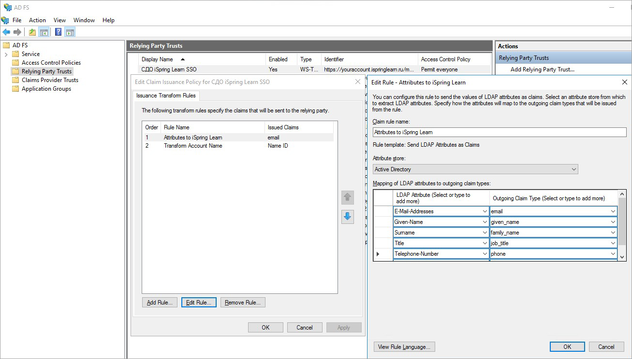Open the File menu
This screenshot has height=359, width=632.
point(17,20)
